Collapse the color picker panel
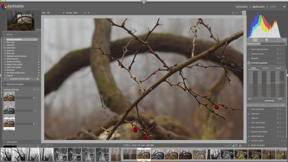288x162 pixels. (x=4, y=142)
